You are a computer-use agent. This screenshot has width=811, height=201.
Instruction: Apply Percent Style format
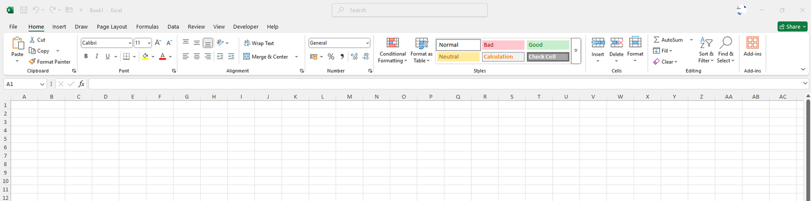point(331,57)
